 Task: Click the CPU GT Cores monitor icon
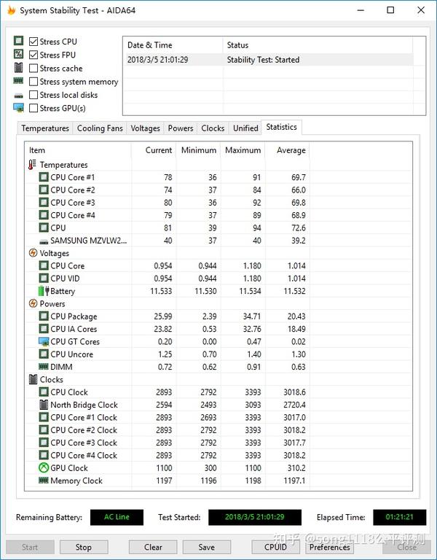tap(44, 341)
